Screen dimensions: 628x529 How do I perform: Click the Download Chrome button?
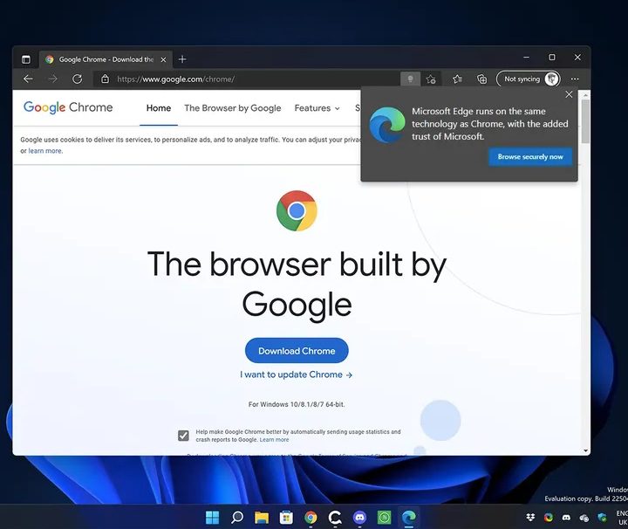(297, 351)
